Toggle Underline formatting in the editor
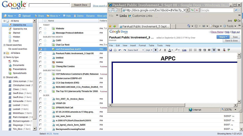The width and height of the screenshot is (243, 136). 165,50
